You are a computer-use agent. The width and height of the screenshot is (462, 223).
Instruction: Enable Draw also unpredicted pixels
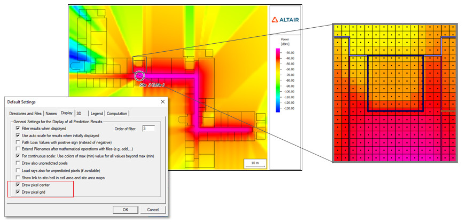18,162
